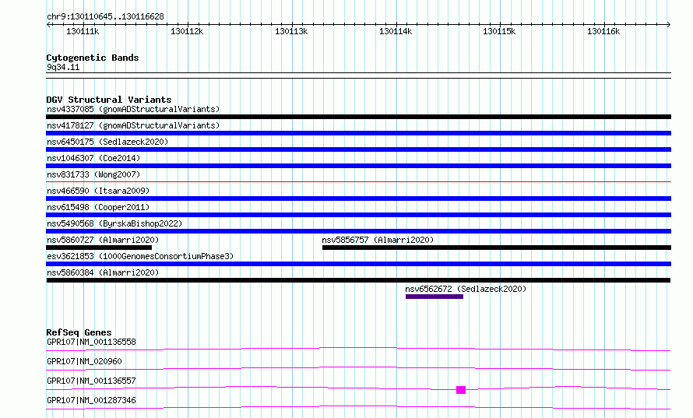Click the nsv5860384 (Almarri2020) label

103,272
